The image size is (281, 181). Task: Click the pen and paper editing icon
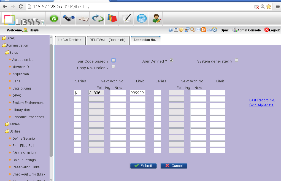pyautogui.click(x=126, y=18)
